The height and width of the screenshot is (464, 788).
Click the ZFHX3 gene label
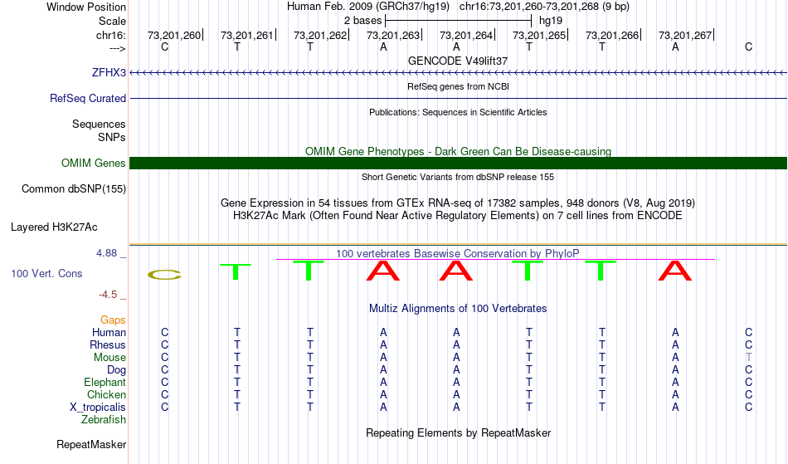(x=109, y=72)
